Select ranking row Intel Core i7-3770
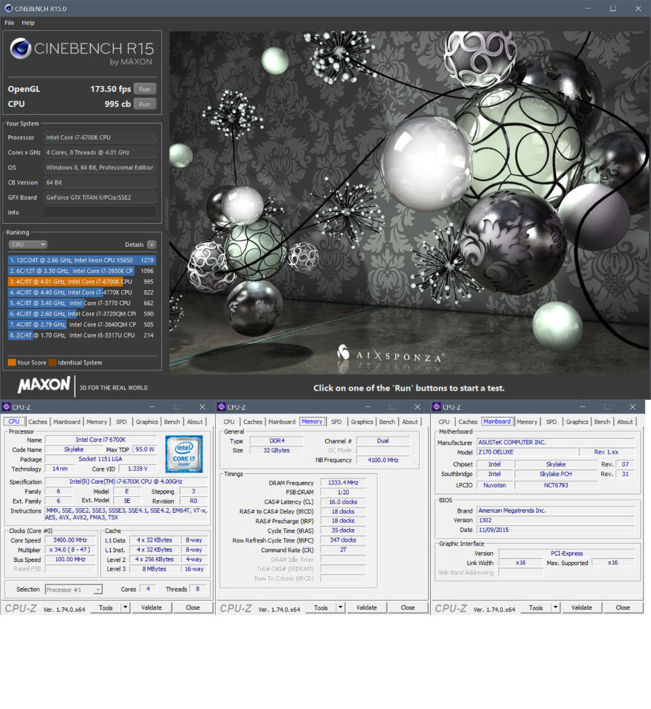The width and height of the screenshot is (651, 709). [x=82, y=303]
